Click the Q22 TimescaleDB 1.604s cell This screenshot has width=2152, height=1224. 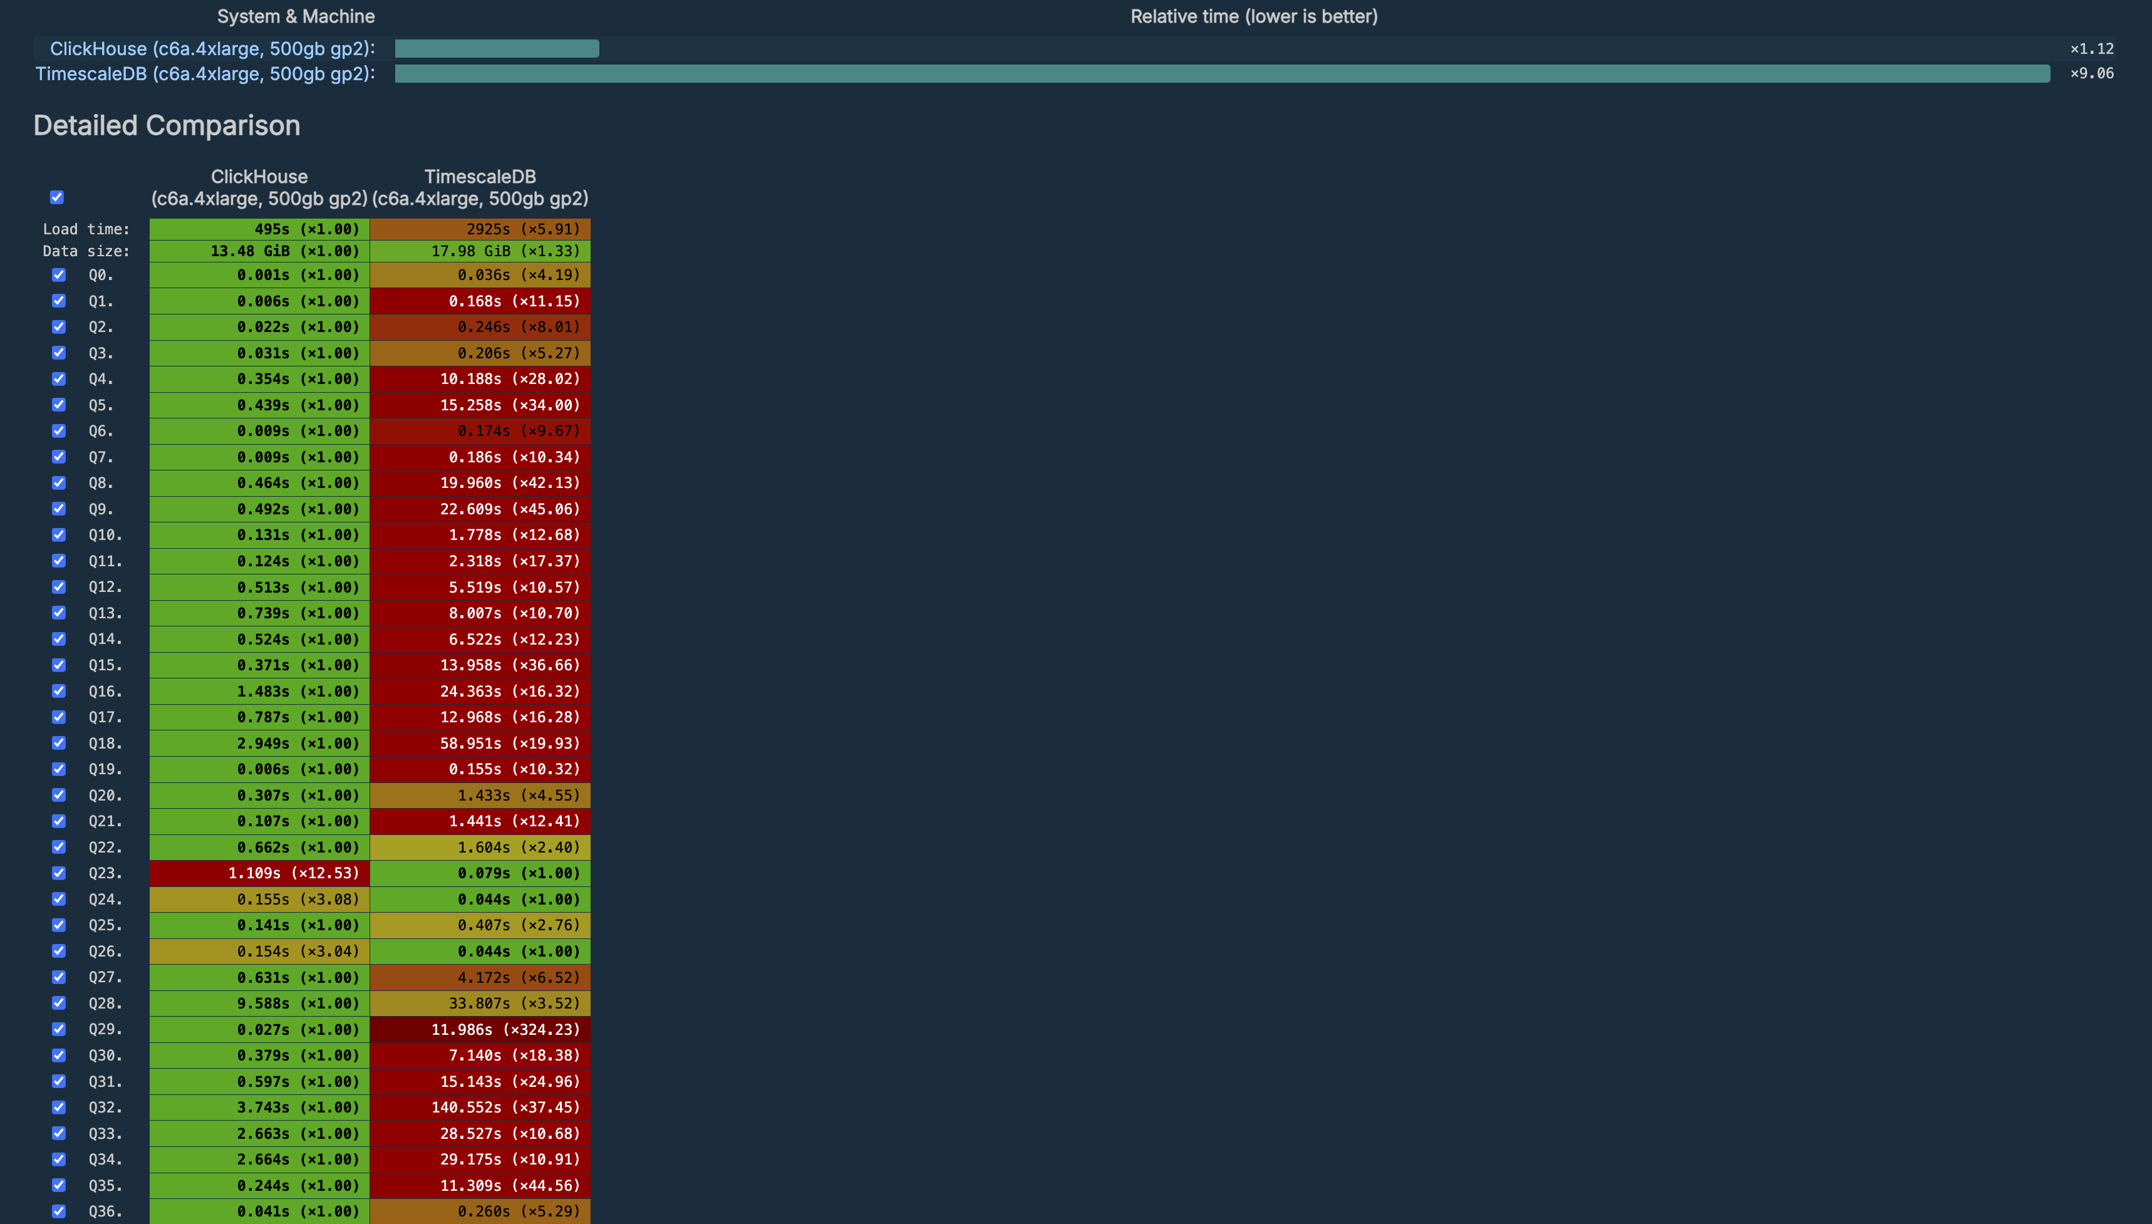click(x=480, y=848)
